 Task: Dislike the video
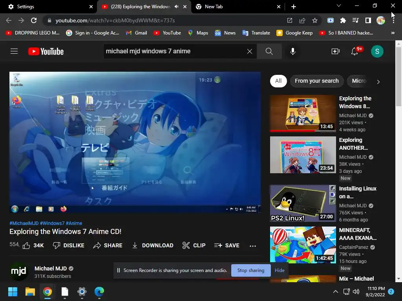point(68,245)
